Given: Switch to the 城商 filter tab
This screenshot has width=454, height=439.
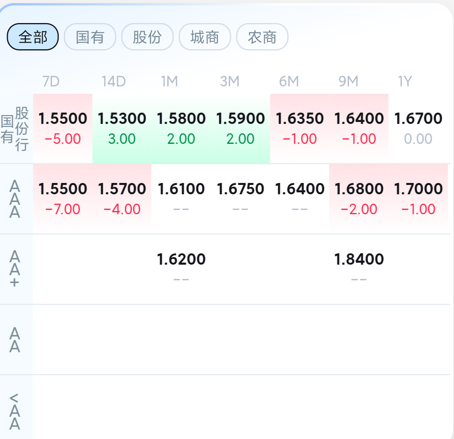Looking at the screenshot, I should click(205, 37).
